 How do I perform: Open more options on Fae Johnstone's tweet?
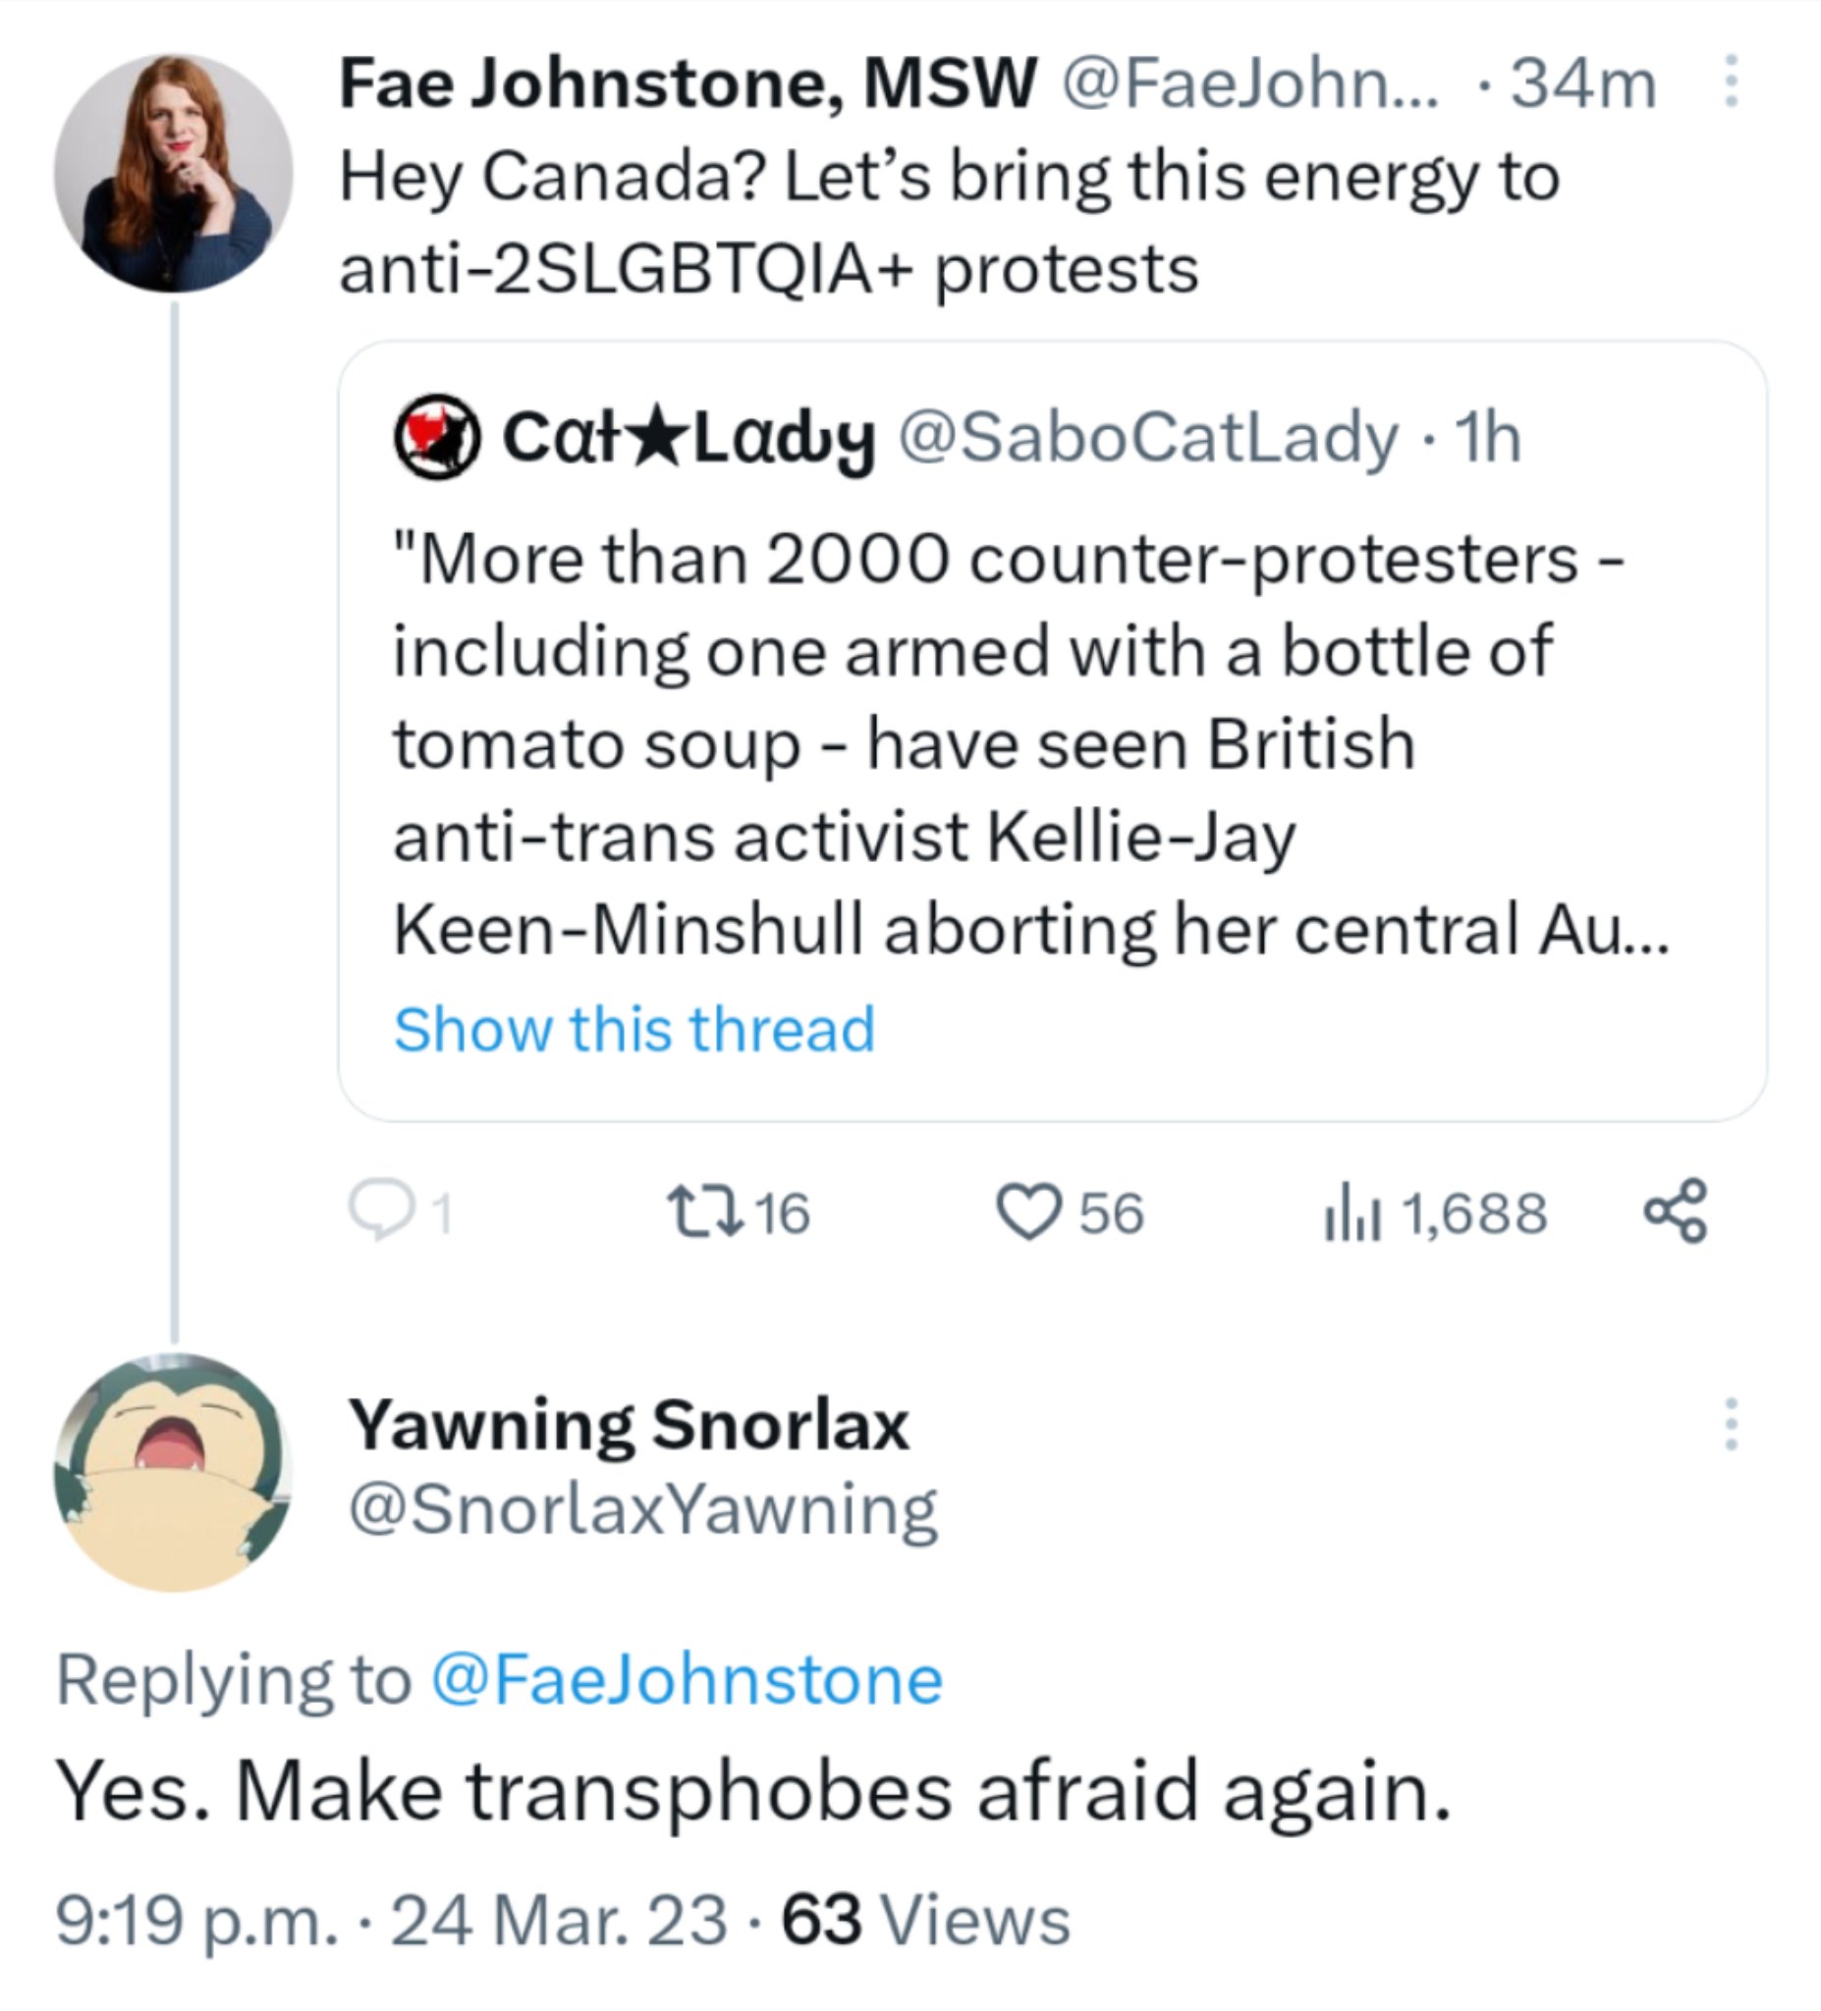pos(1732,82)
